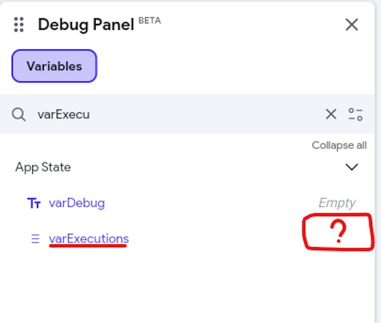
Task: Open the search filter options icon
Action: (x=355, y=114)
